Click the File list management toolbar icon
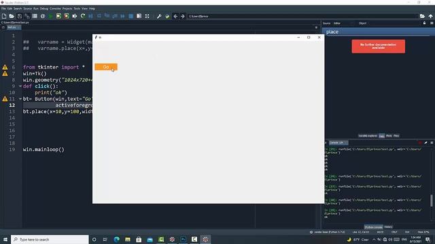 35,16
